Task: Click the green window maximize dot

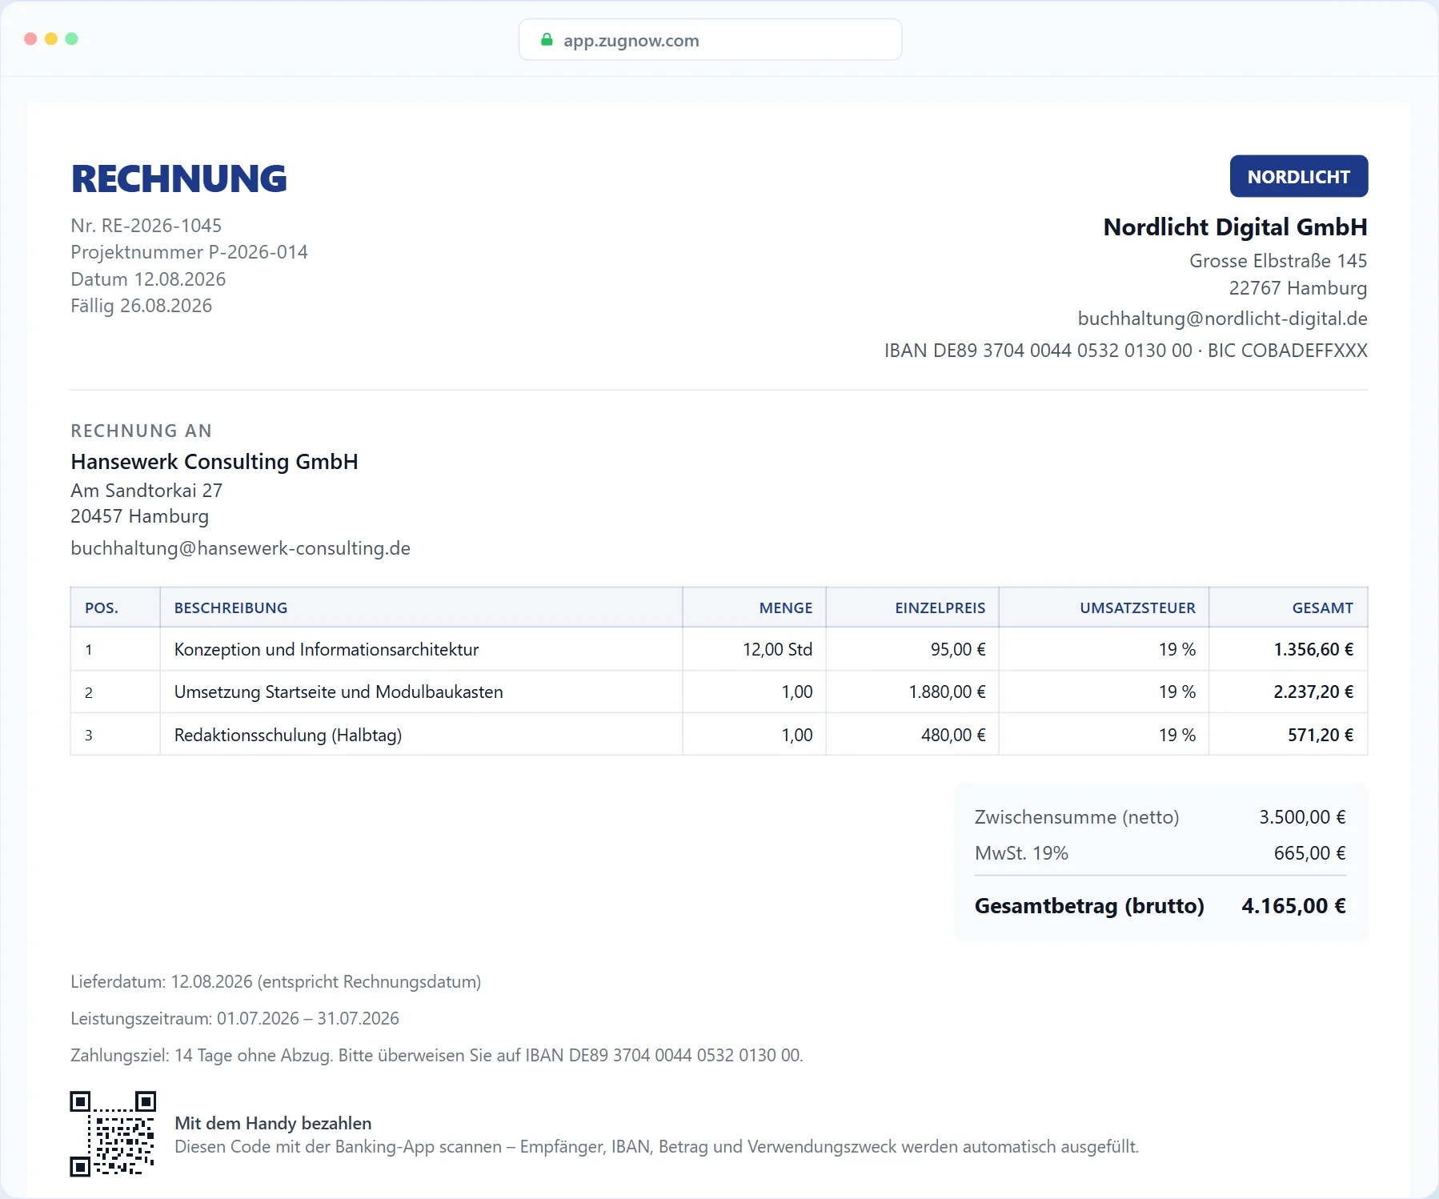Action: click(x=71, y=38)
